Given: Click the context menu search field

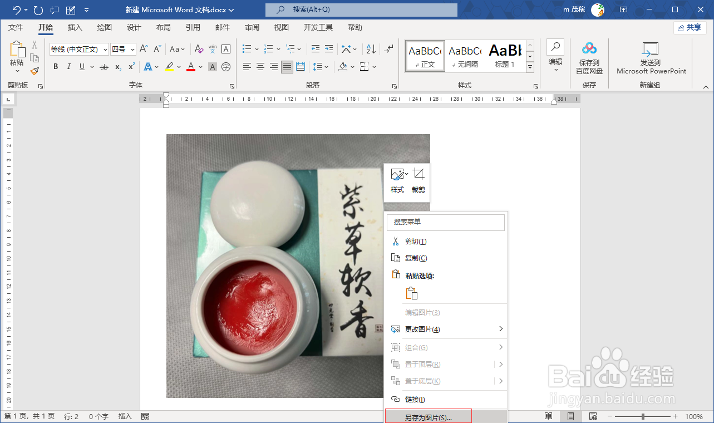Looking at the screenshot, I should (x=446, y=222).
